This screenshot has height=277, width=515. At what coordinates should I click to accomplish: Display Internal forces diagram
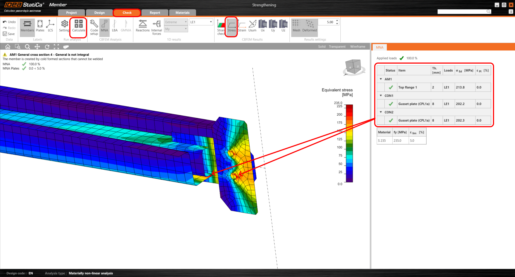[156, 27]
